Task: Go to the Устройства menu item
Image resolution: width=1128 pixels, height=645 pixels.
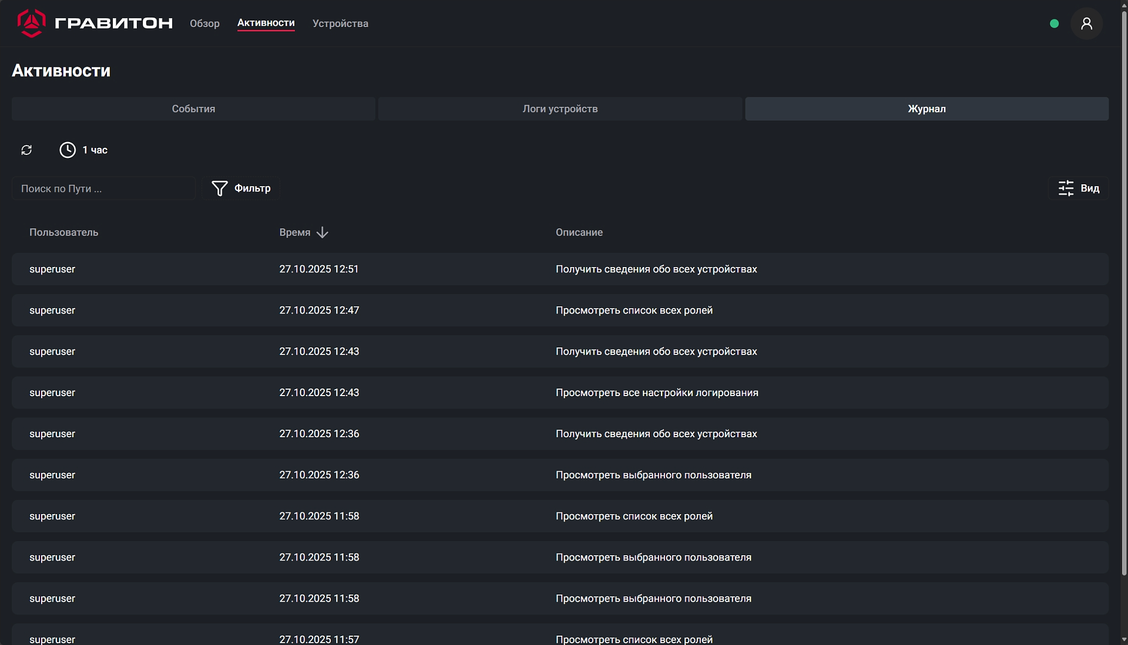Action: tap(340, 23)
